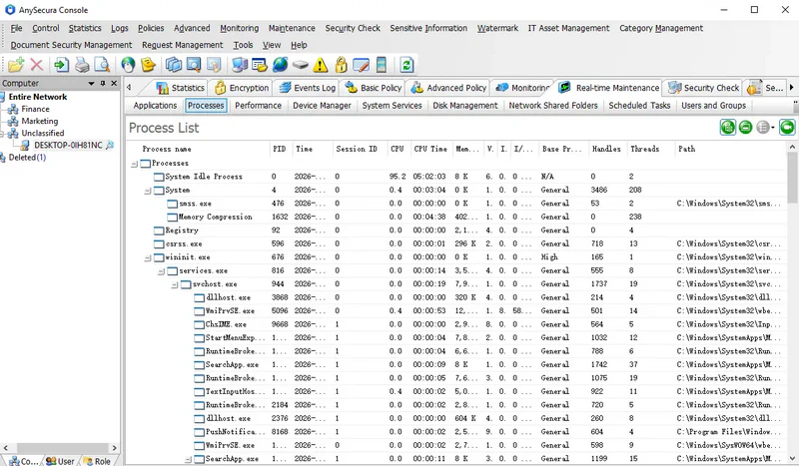Collapse the services.exe process node

[161, 271]
